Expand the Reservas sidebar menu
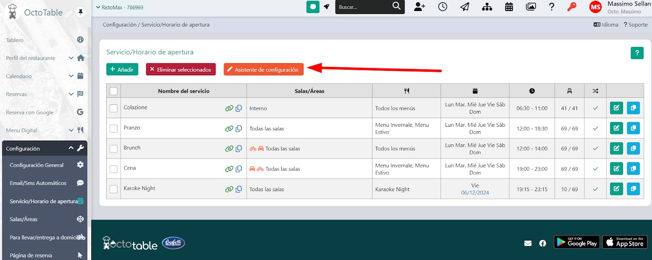Screen dimensions: 652x260 (x=45, y=94)
